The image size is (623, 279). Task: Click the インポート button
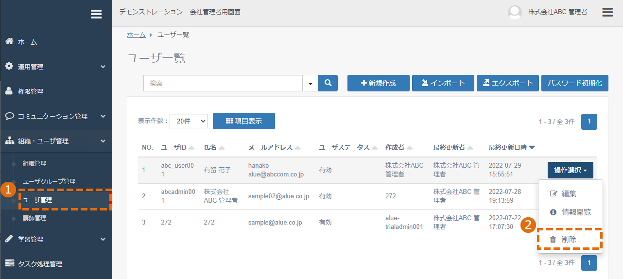click(x=443, y=83)
